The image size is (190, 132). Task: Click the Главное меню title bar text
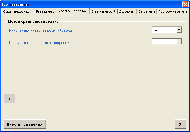pyautogui.click(x=15, y=5)
